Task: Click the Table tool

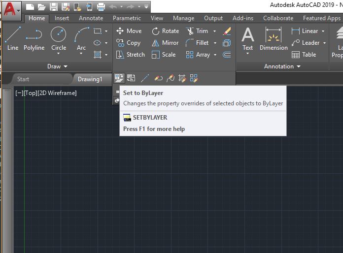Action: 304,55
